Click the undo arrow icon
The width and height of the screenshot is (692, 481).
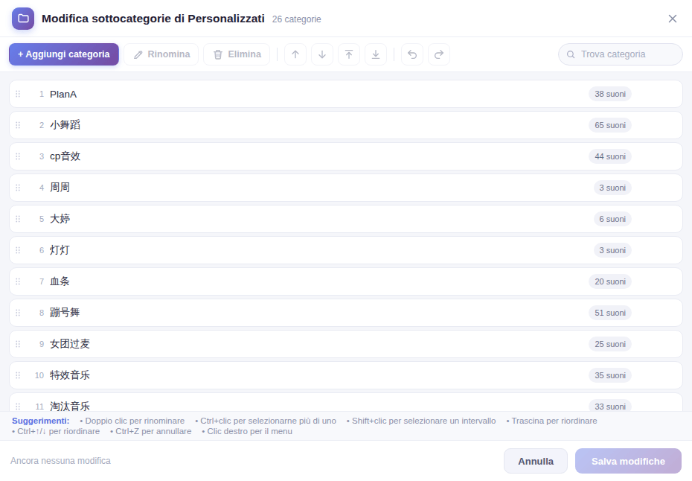coord(412,54)
